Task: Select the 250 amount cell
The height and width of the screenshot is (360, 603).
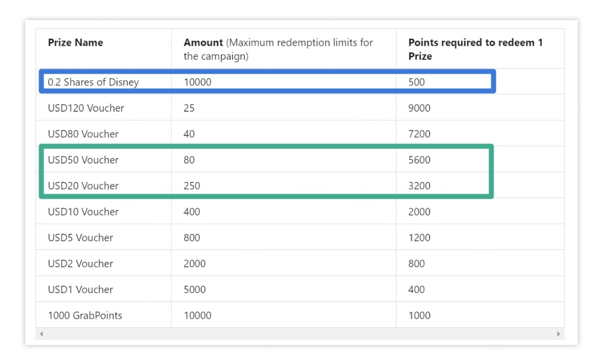Action: coord(192,186)
